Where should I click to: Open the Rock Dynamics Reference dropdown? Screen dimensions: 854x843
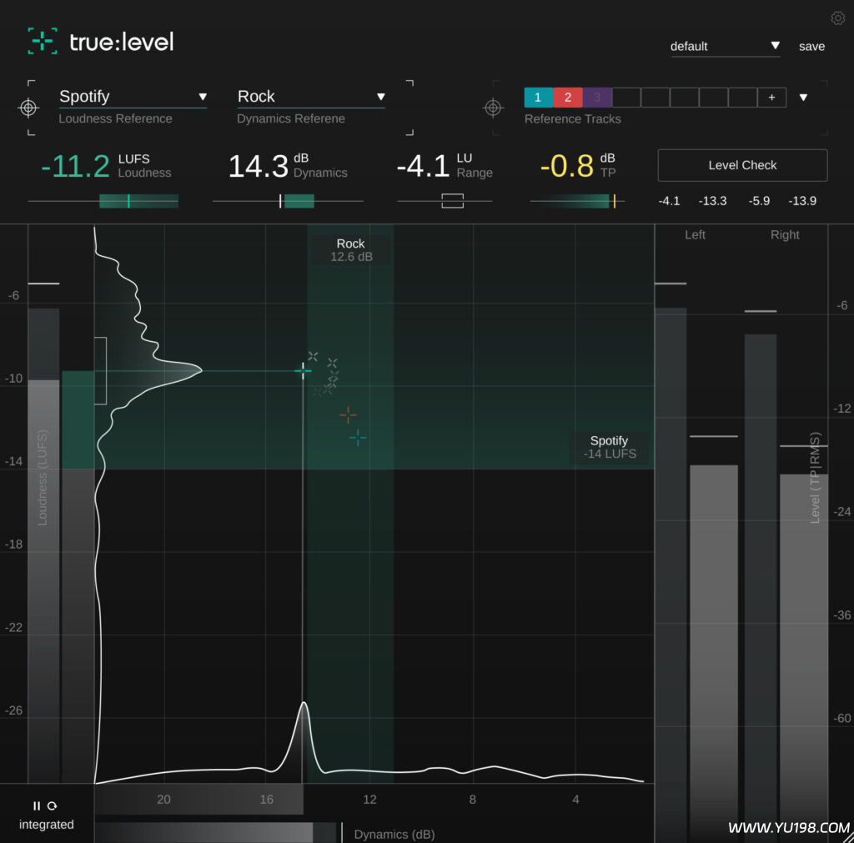click(x=309, y=96)
